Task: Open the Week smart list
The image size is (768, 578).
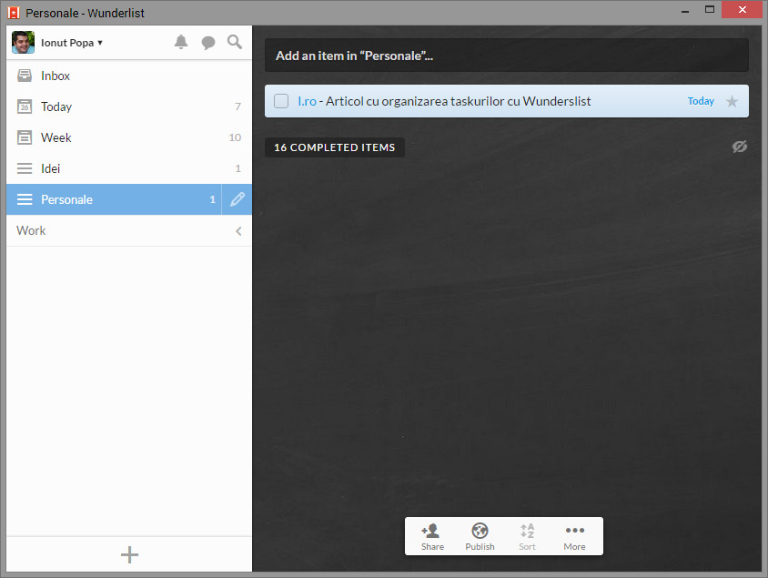Action: (x=129, y=137)
